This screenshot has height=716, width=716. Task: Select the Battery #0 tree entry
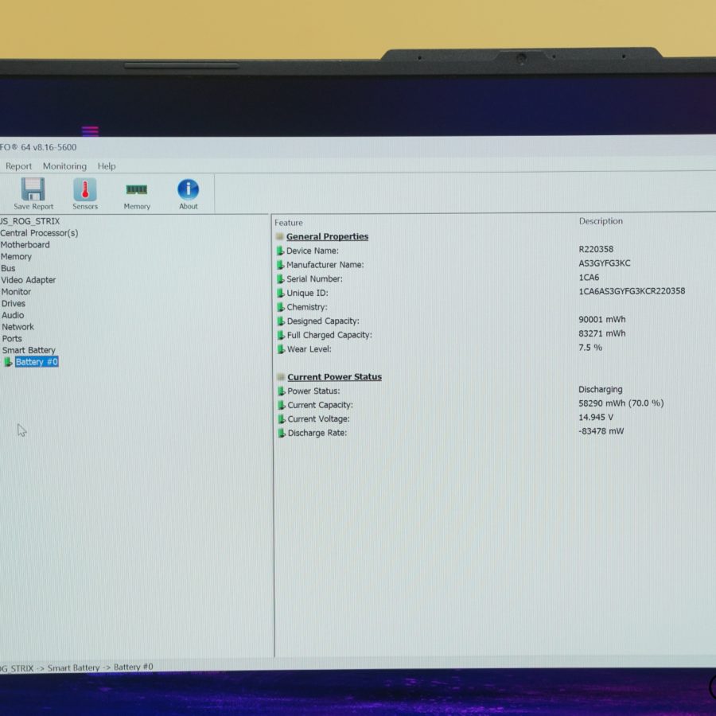[x=37, y=362]
